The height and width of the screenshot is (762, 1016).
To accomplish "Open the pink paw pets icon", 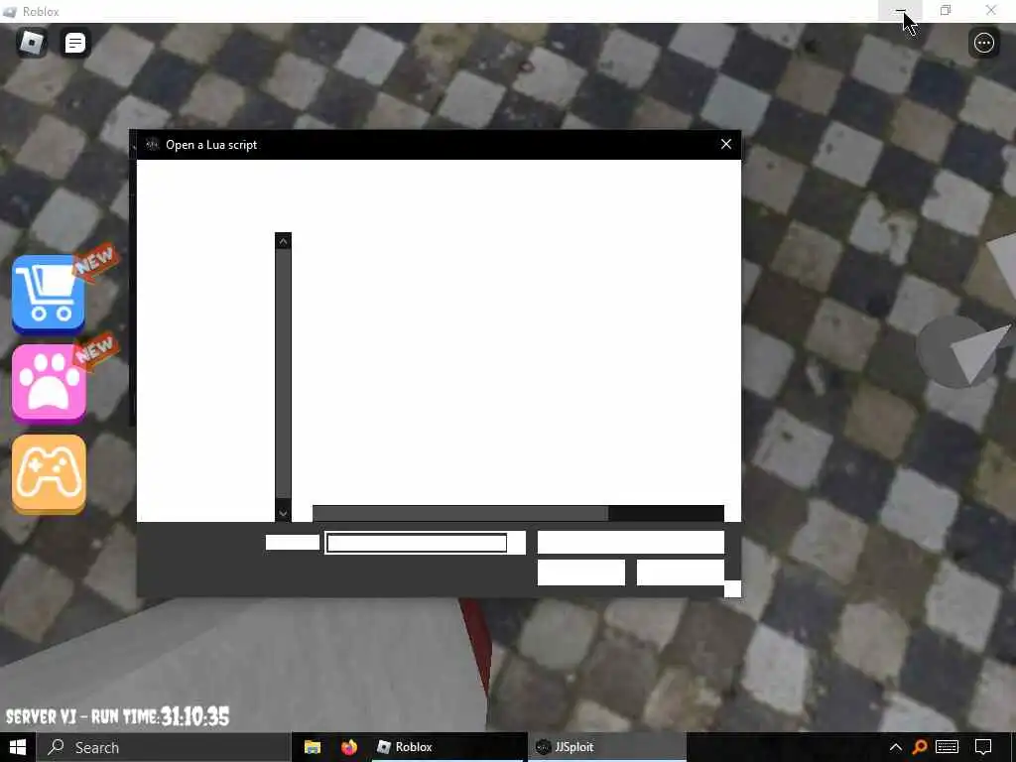I will pos(49,383).
